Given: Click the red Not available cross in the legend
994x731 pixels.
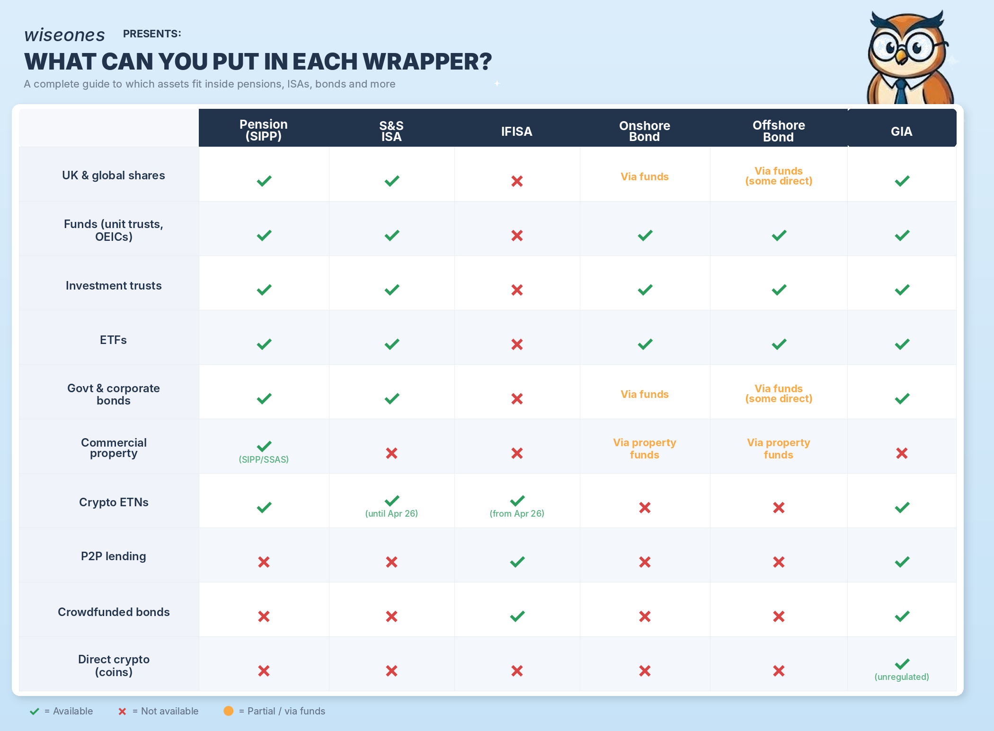Looking at the screenshot, I should point(122,711).
